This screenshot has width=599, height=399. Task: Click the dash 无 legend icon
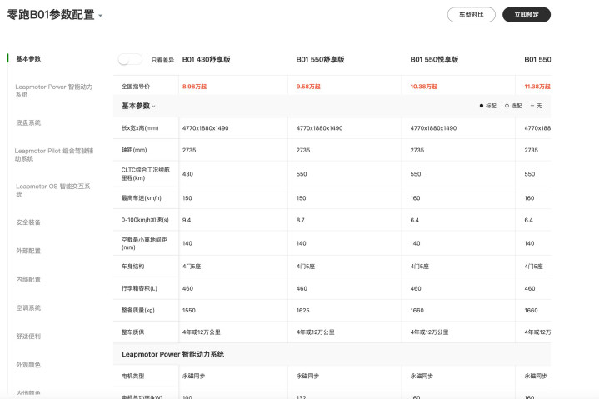pos(532,106)
